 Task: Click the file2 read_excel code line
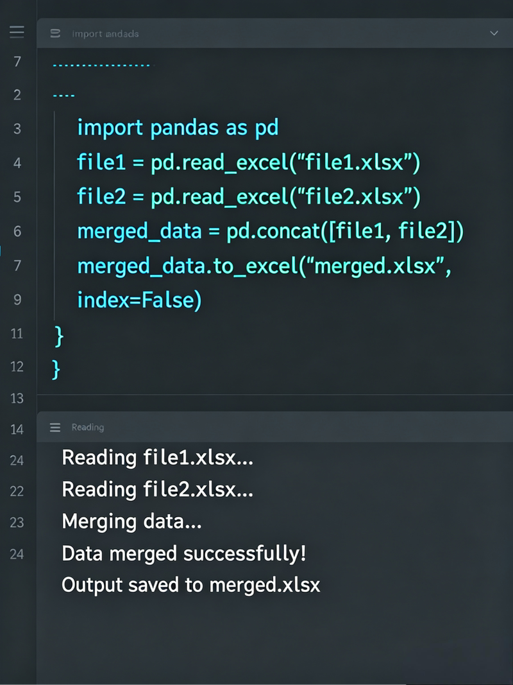coord(249,196)
